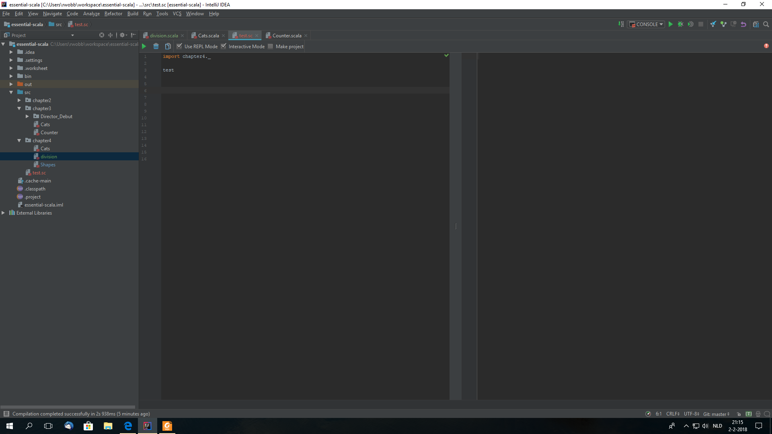Hide the Project panel using hide icon

133,35
